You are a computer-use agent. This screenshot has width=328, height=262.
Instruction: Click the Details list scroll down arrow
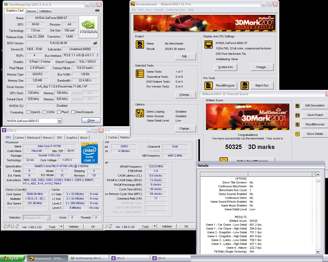point(318,252)
